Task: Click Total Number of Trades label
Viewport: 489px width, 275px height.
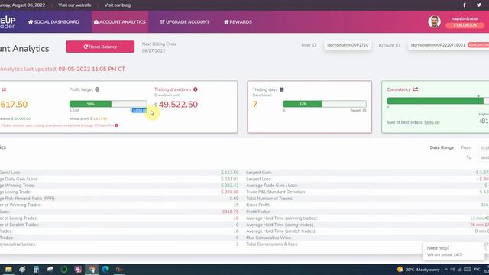Action: [270, 199]
